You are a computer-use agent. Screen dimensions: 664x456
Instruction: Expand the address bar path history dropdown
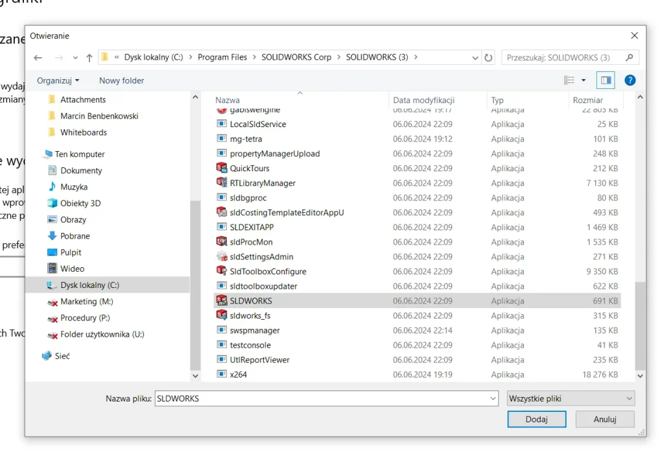click(x=476, y=57)
